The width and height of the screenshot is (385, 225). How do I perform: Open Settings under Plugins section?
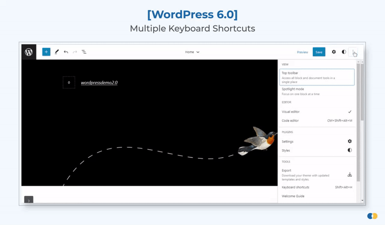pyautogui.click(x=317, y=142)
